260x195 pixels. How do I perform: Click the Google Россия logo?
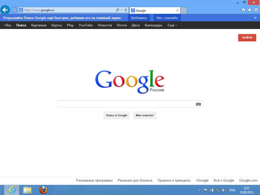[130, 82]
